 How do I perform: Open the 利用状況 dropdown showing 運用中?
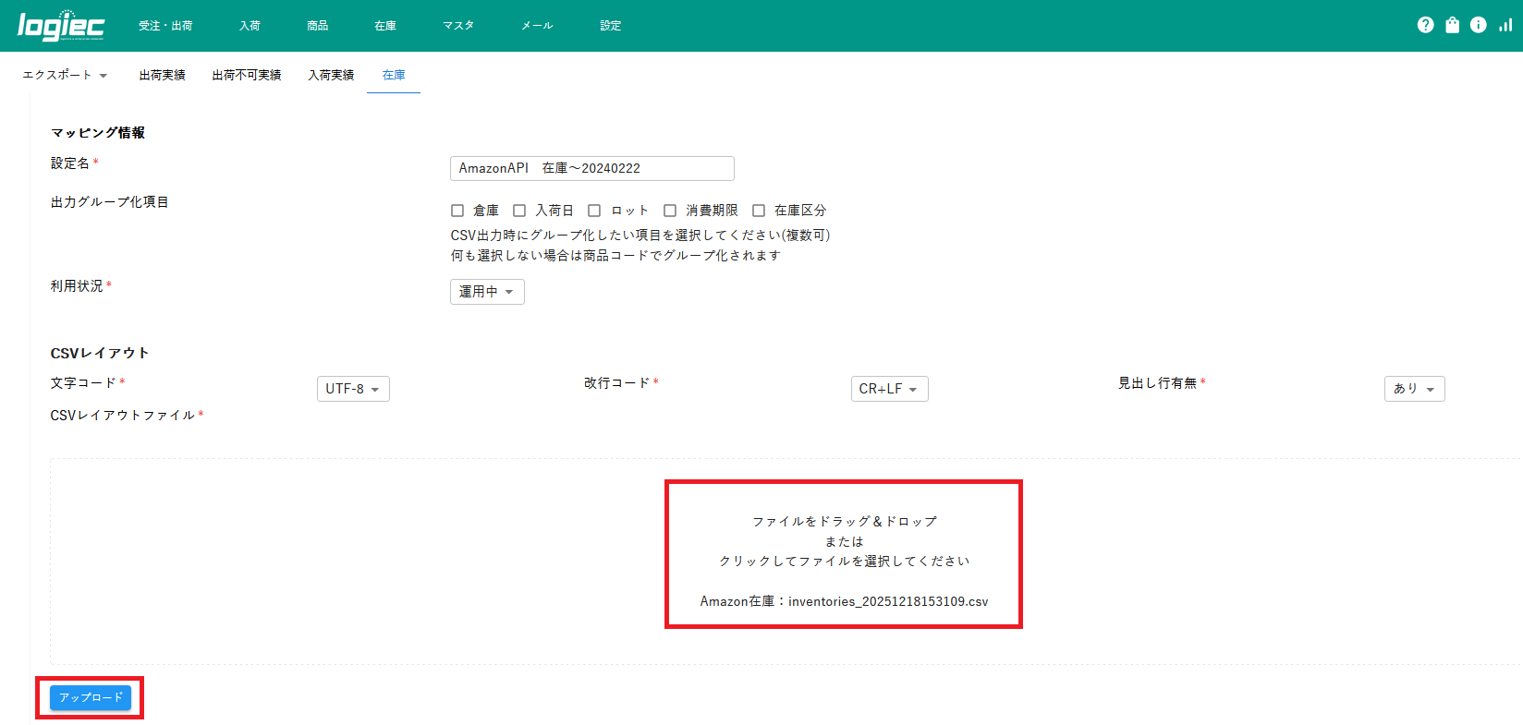[487, 292]
